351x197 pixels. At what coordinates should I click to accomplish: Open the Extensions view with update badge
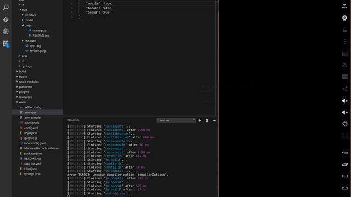6,44
